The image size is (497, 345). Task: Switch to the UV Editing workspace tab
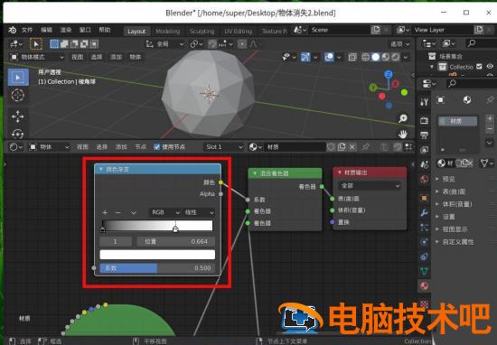238,31
